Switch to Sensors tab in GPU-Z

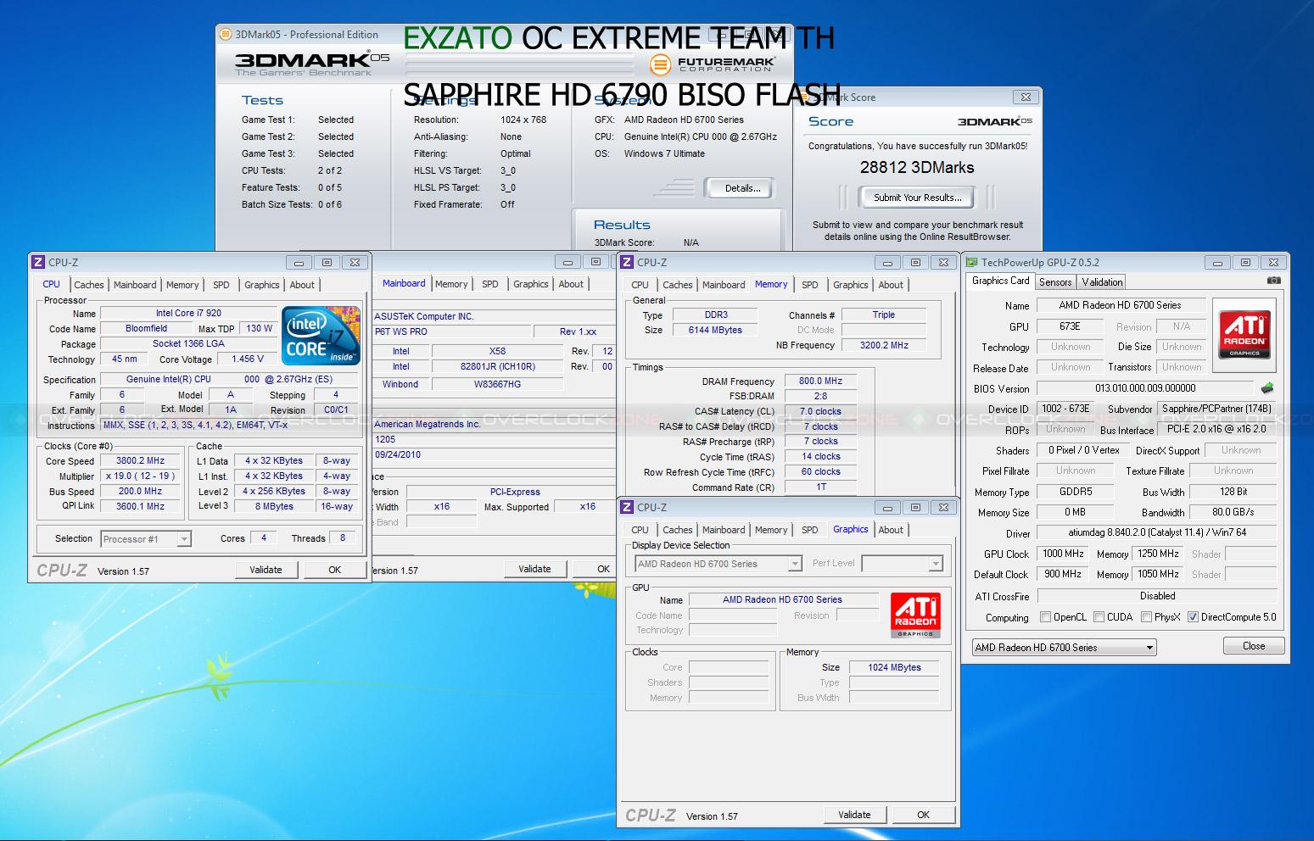[x=1055, y=281]
